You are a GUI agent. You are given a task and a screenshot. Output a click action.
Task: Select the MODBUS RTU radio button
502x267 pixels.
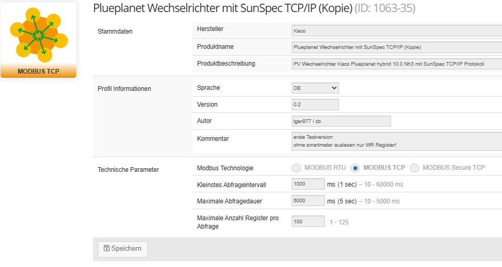(x=296, y=168)
